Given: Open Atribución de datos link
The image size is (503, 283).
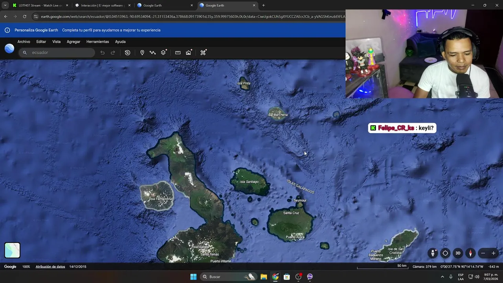Looking at the screenshot, I should tap(50, 267).
